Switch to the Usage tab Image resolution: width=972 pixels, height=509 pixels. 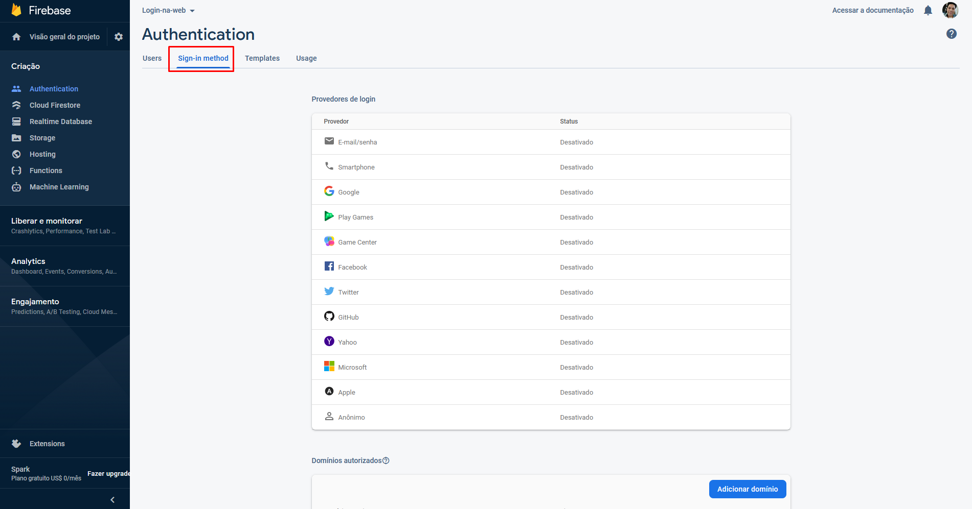point(306,58)
